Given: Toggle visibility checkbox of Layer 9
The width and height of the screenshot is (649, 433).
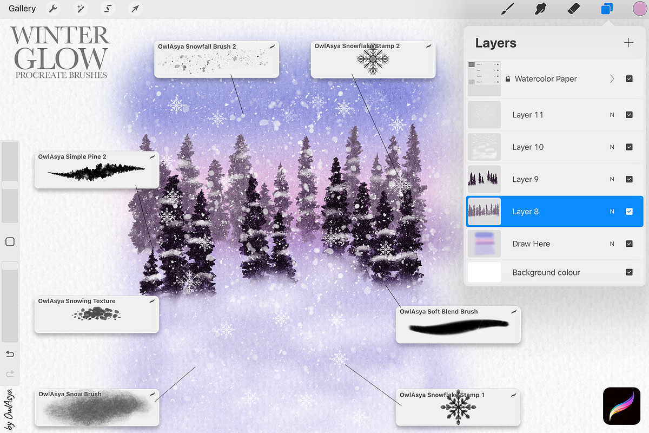Looking at the screenshot, I should coord(629,179).
